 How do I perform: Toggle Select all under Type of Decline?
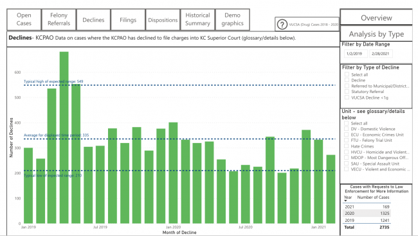(x=347, y=74)
